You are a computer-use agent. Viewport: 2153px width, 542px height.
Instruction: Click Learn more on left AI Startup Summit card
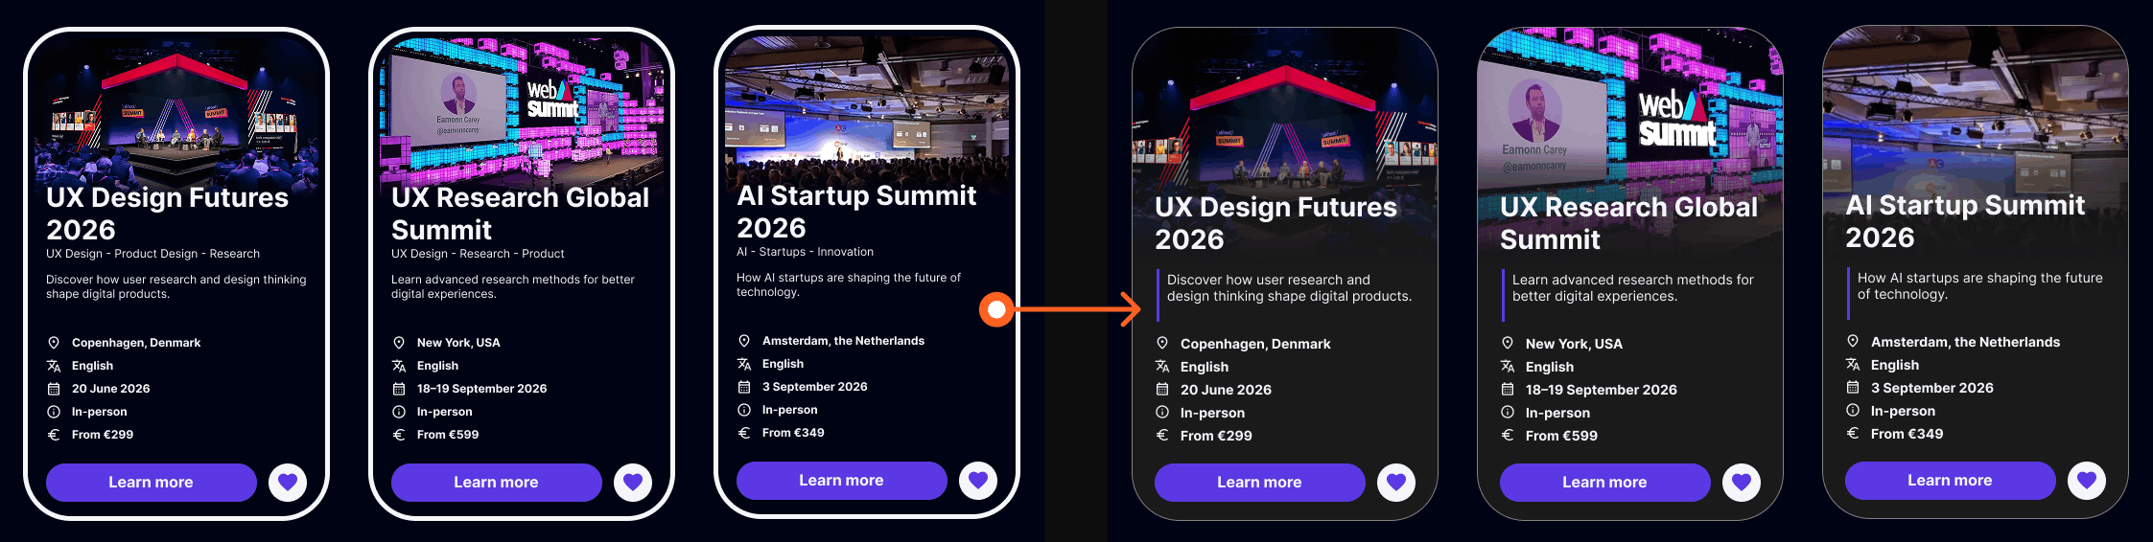pyautogui.click(x=842, y=481)
